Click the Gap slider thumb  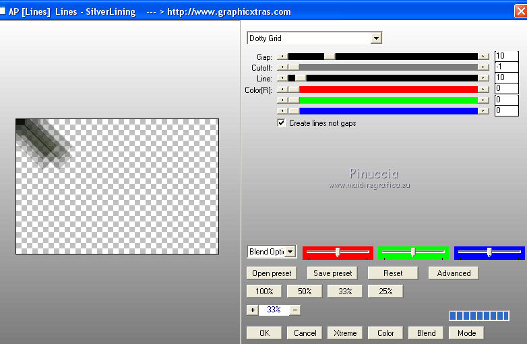(x=330, y=57)
